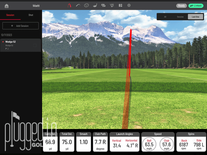This screenshot has height=155, width=207.
Task: Click the Carry Dst. data tile
Action: tap(50, 142)
